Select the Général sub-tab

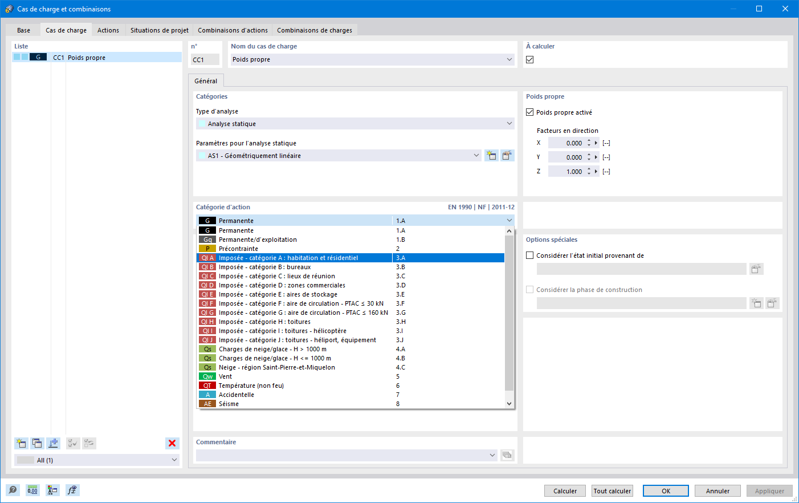(x=206, y=81)
